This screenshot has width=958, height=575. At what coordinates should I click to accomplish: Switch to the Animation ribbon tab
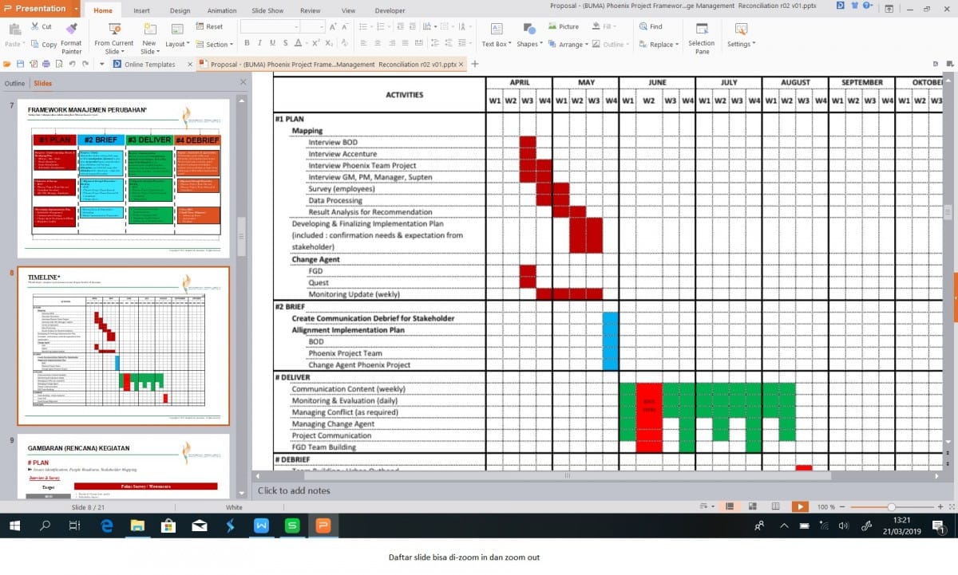coord(221,10)
